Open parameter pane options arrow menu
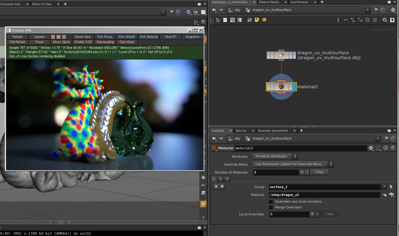This screenshot has height=236, width=399. point(394,131)
